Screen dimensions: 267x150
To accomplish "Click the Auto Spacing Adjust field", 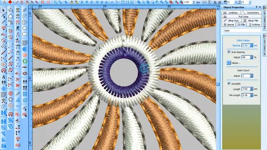I will [x=246, y=57].
